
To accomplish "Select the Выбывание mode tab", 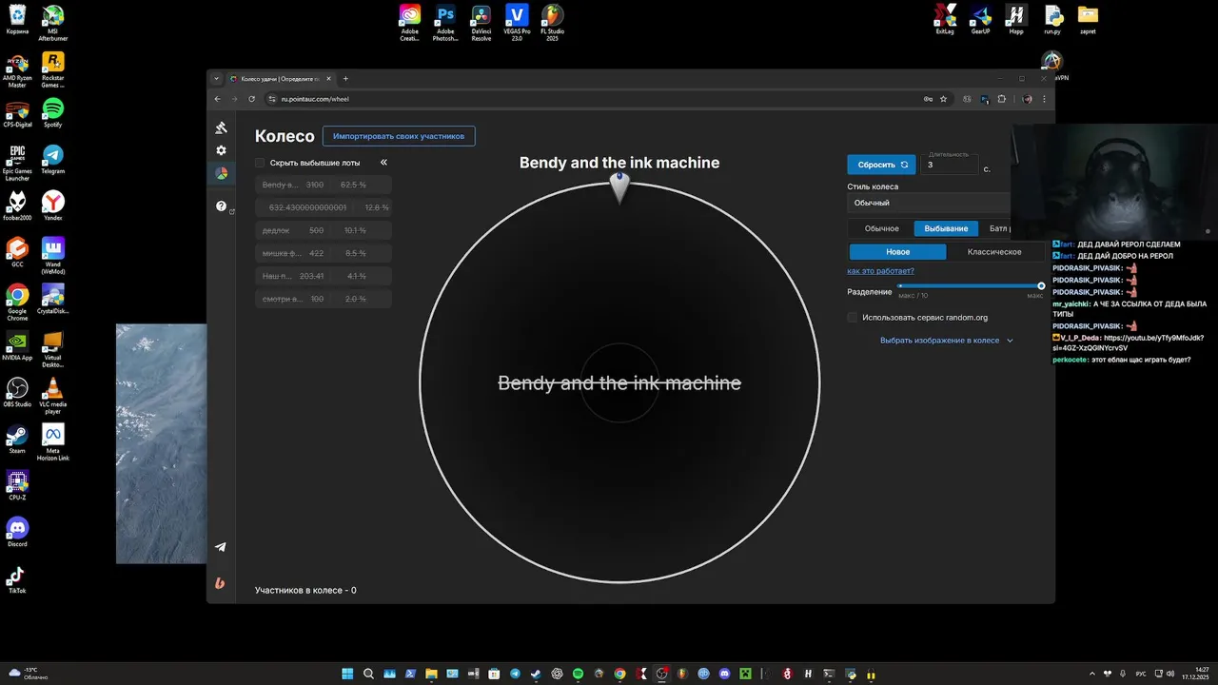I will tap(947, 228).
